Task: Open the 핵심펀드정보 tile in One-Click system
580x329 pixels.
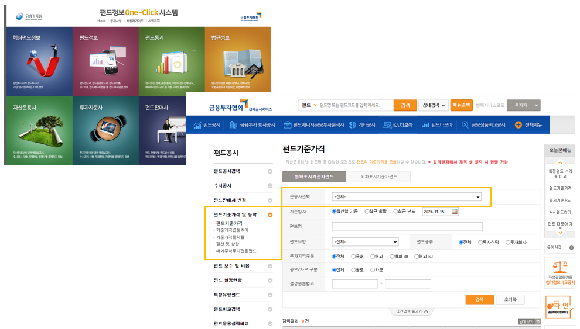Action: (40, 61)
